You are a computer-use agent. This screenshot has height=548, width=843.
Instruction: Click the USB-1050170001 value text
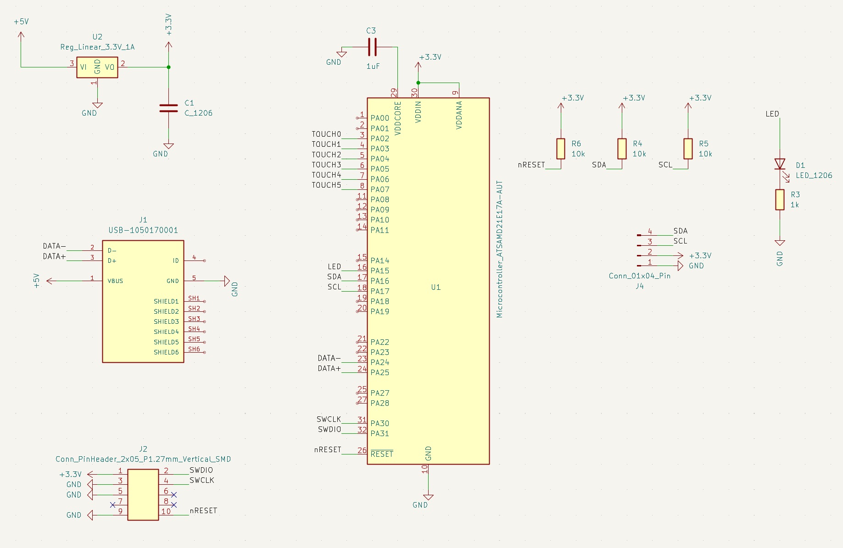[143, 230]
